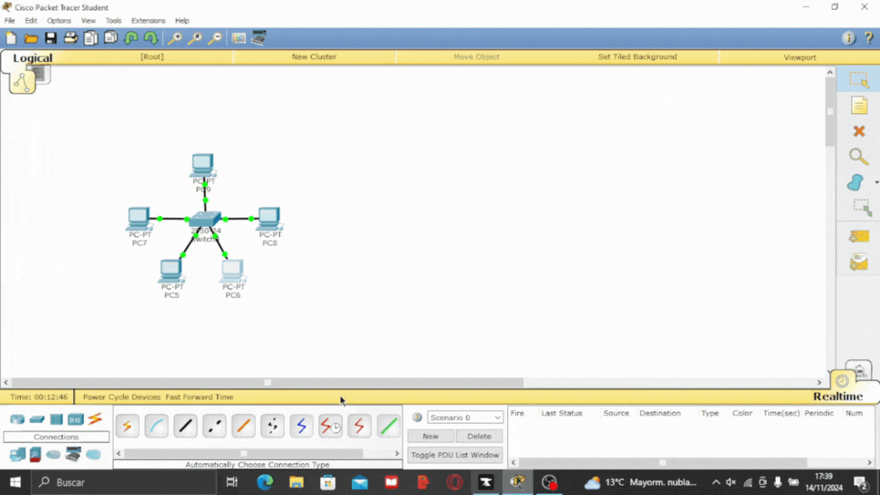
Task: Open the Scenario 0 dropdown
Action: point(465,418)
